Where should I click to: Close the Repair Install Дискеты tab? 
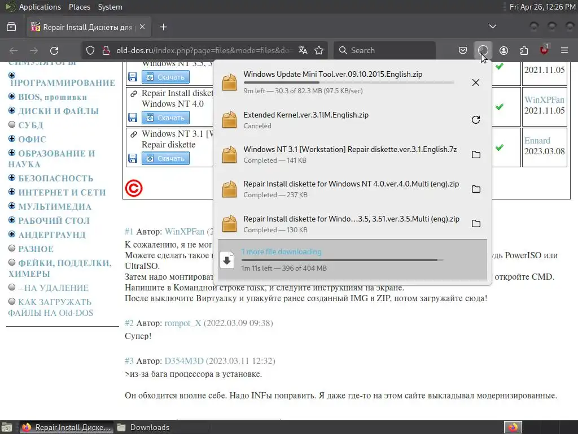pyautogui.click(x=142, y=27)
